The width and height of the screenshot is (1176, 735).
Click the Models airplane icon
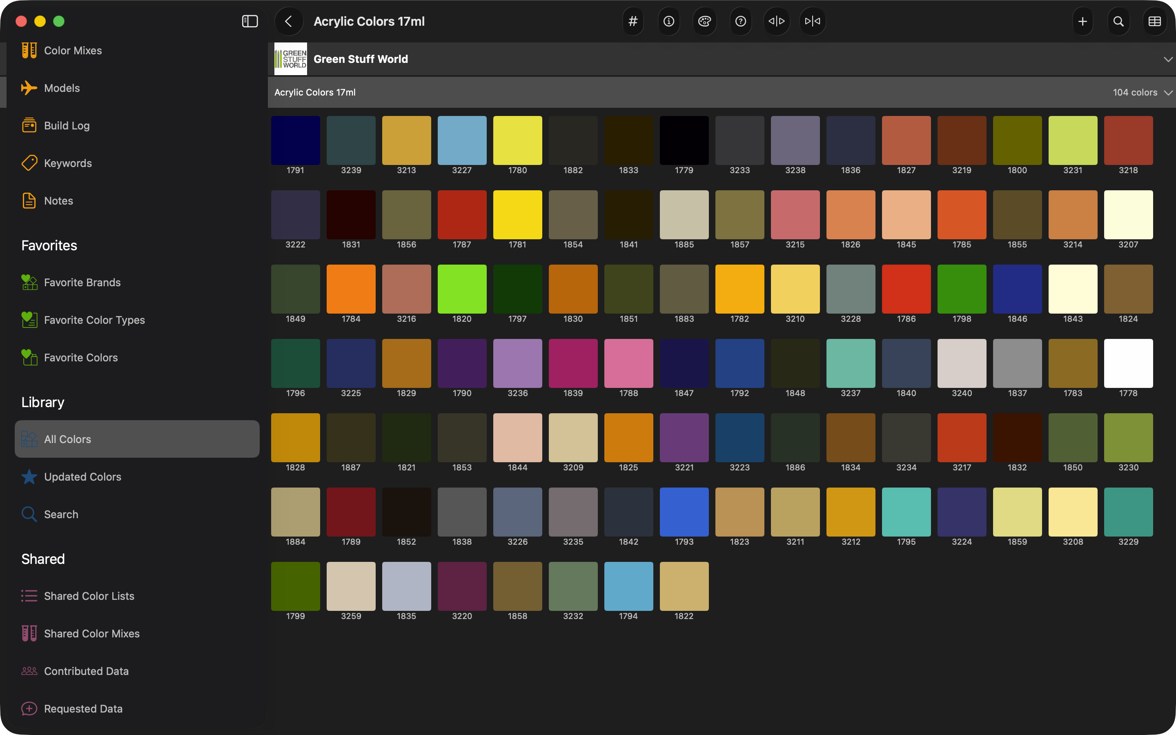coord(29,88)
